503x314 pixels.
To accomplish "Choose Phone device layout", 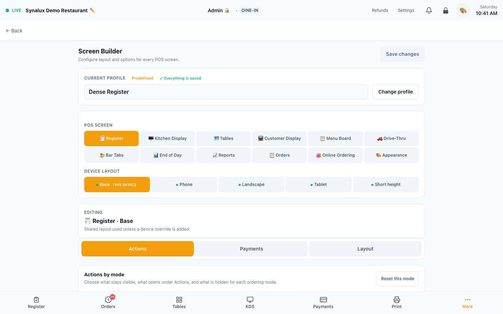I will coord(184,185).
